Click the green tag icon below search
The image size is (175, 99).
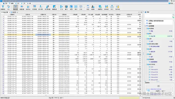click(173, 17)
